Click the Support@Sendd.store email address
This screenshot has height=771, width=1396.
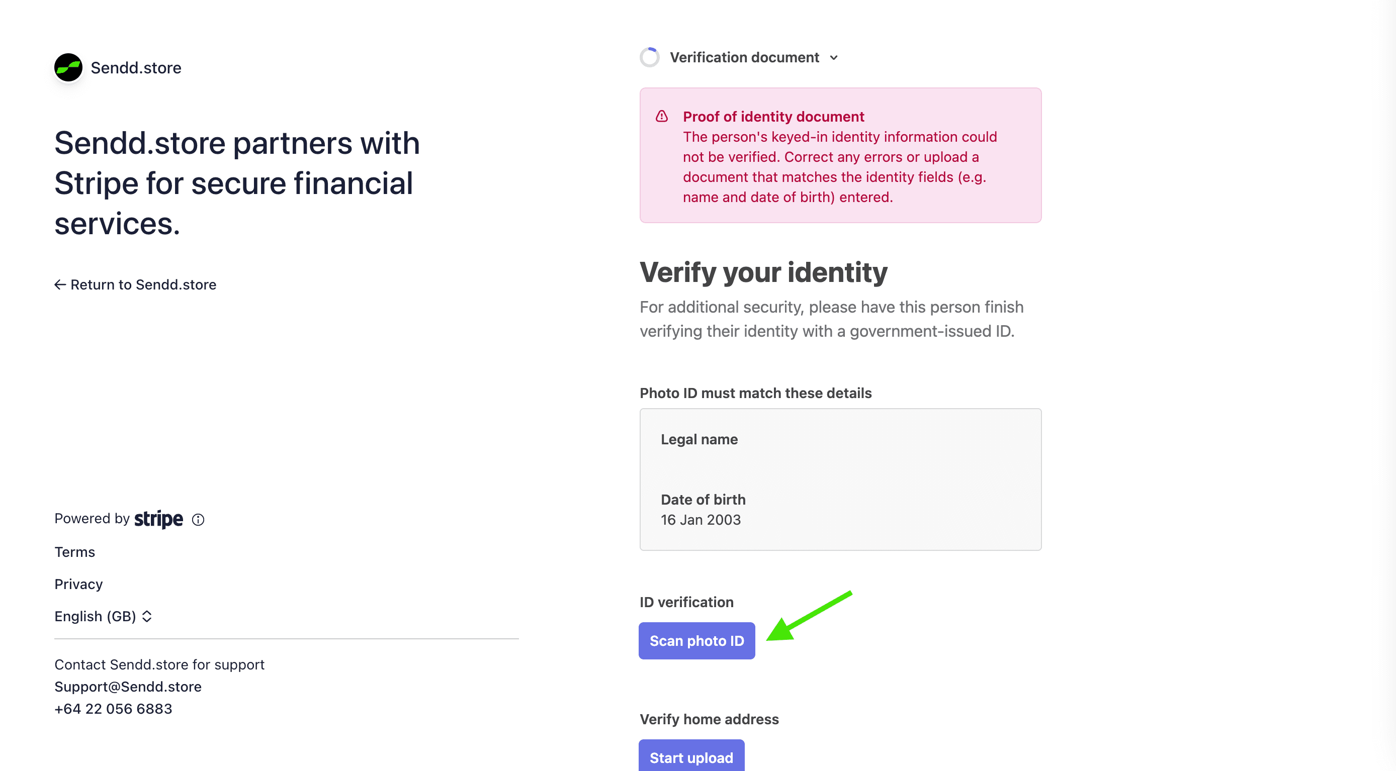point(128,687)
